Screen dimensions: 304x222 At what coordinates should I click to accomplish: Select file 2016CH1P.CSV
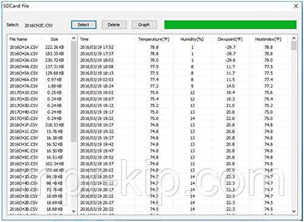point(24,125)
